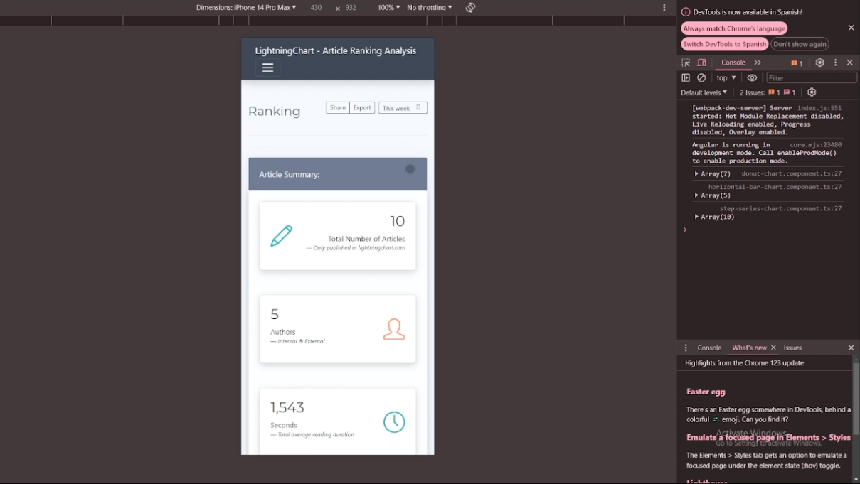860x484 pixels.
Task: Open step-series-chart.component.ts:27 source link
Action: click(780, 208)
